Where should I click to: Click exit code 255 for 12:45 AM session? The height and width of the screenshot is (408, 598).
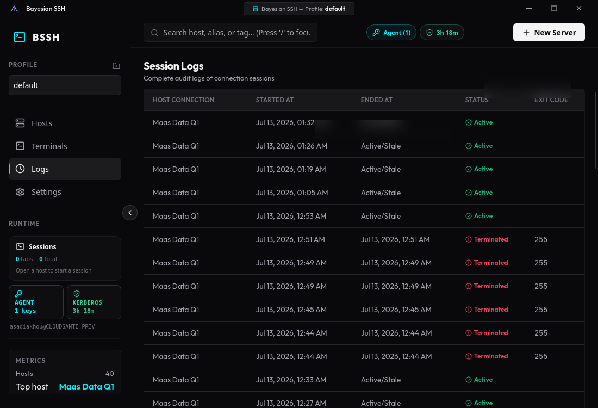541,310
